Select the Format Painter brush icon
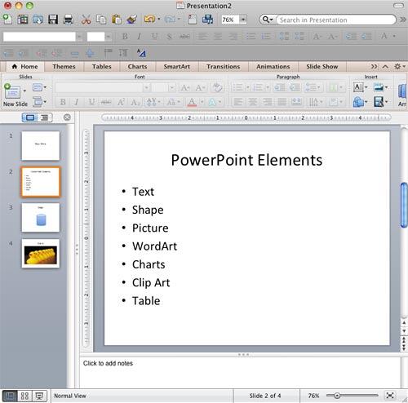Screen dimensions: 408x403 tap(131, 20)
